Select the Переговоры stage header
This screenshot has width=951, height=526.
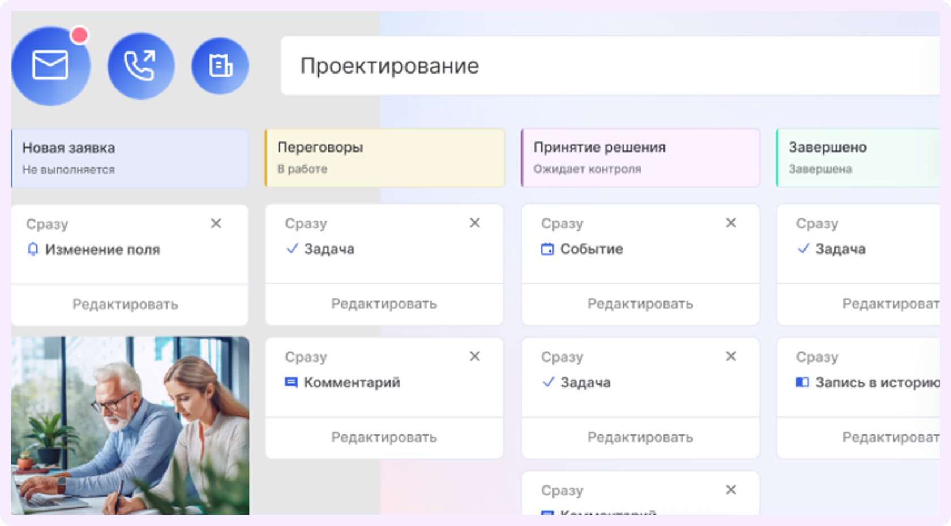[x=385, y=158]
